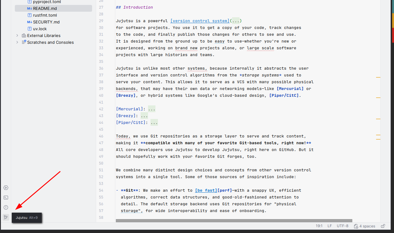Click the External Libraries label
This screenshot has height=233, width=394.
[44, 35]
